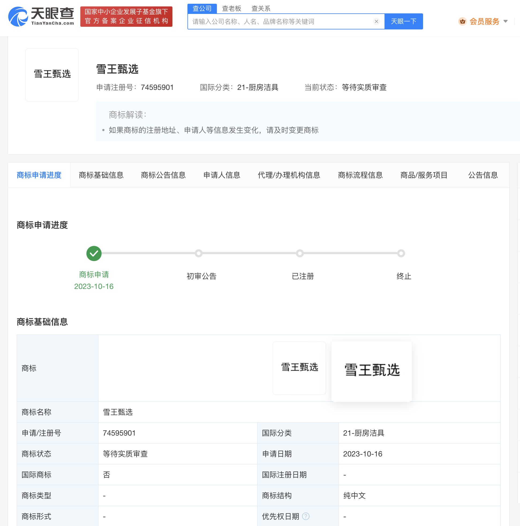Click the red 国家中小企业发展子基金 banner
Screen dimensions: 520x526
(x=126, y=17)
